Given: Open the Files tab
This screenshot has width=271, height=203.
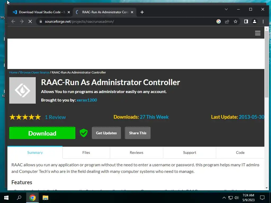Looking at the screenshot, I should tap(86, 153).
